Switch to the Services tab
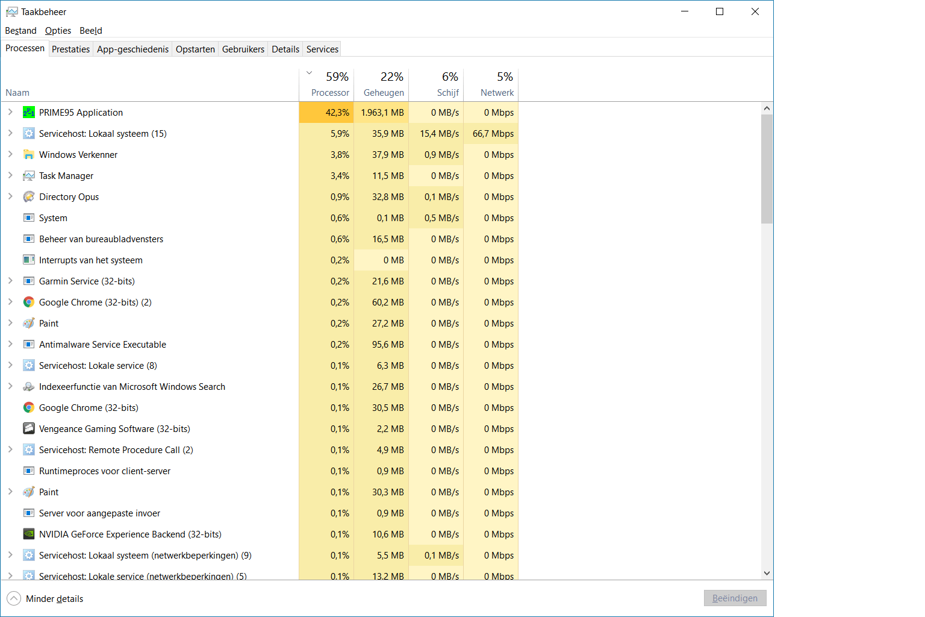The width and height of the screenshot is (925, 617). point(322,49)
